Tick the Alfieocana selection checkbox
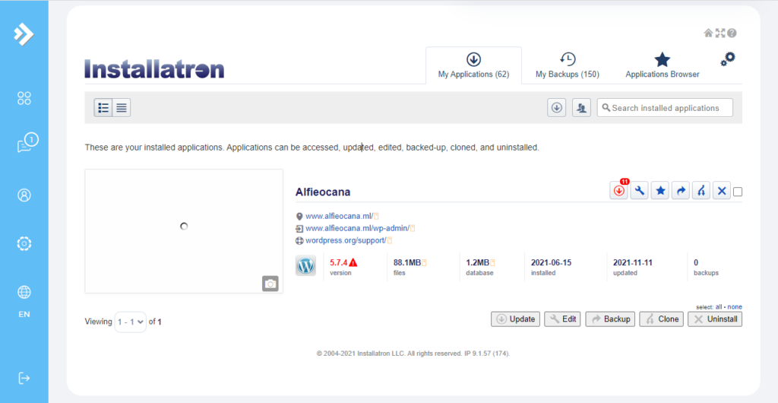The image size is (778, 403). coord(738,192)
